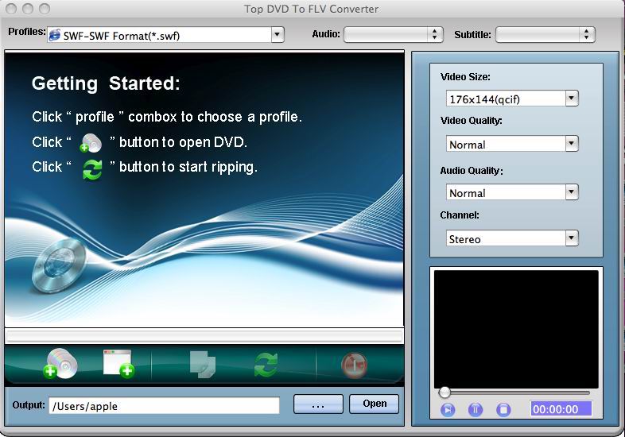
Task: Expand the Video Quality dropdown
Action: coord(572,143)
